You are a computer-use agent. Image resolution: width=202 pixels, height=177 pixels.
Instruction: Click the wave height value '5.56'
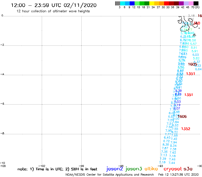click(193, 40)
